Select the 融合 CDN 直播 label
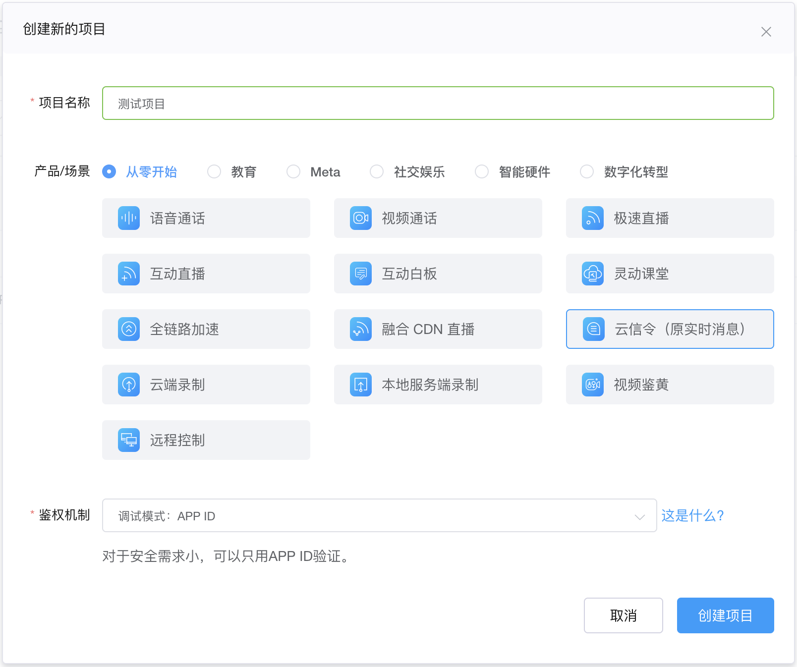Viewport: 797px width, 667px height. (x=428, y=330)
